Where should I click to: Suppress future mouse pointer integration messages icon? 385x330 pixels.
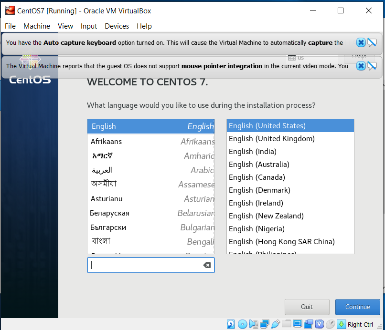point(372,66)
